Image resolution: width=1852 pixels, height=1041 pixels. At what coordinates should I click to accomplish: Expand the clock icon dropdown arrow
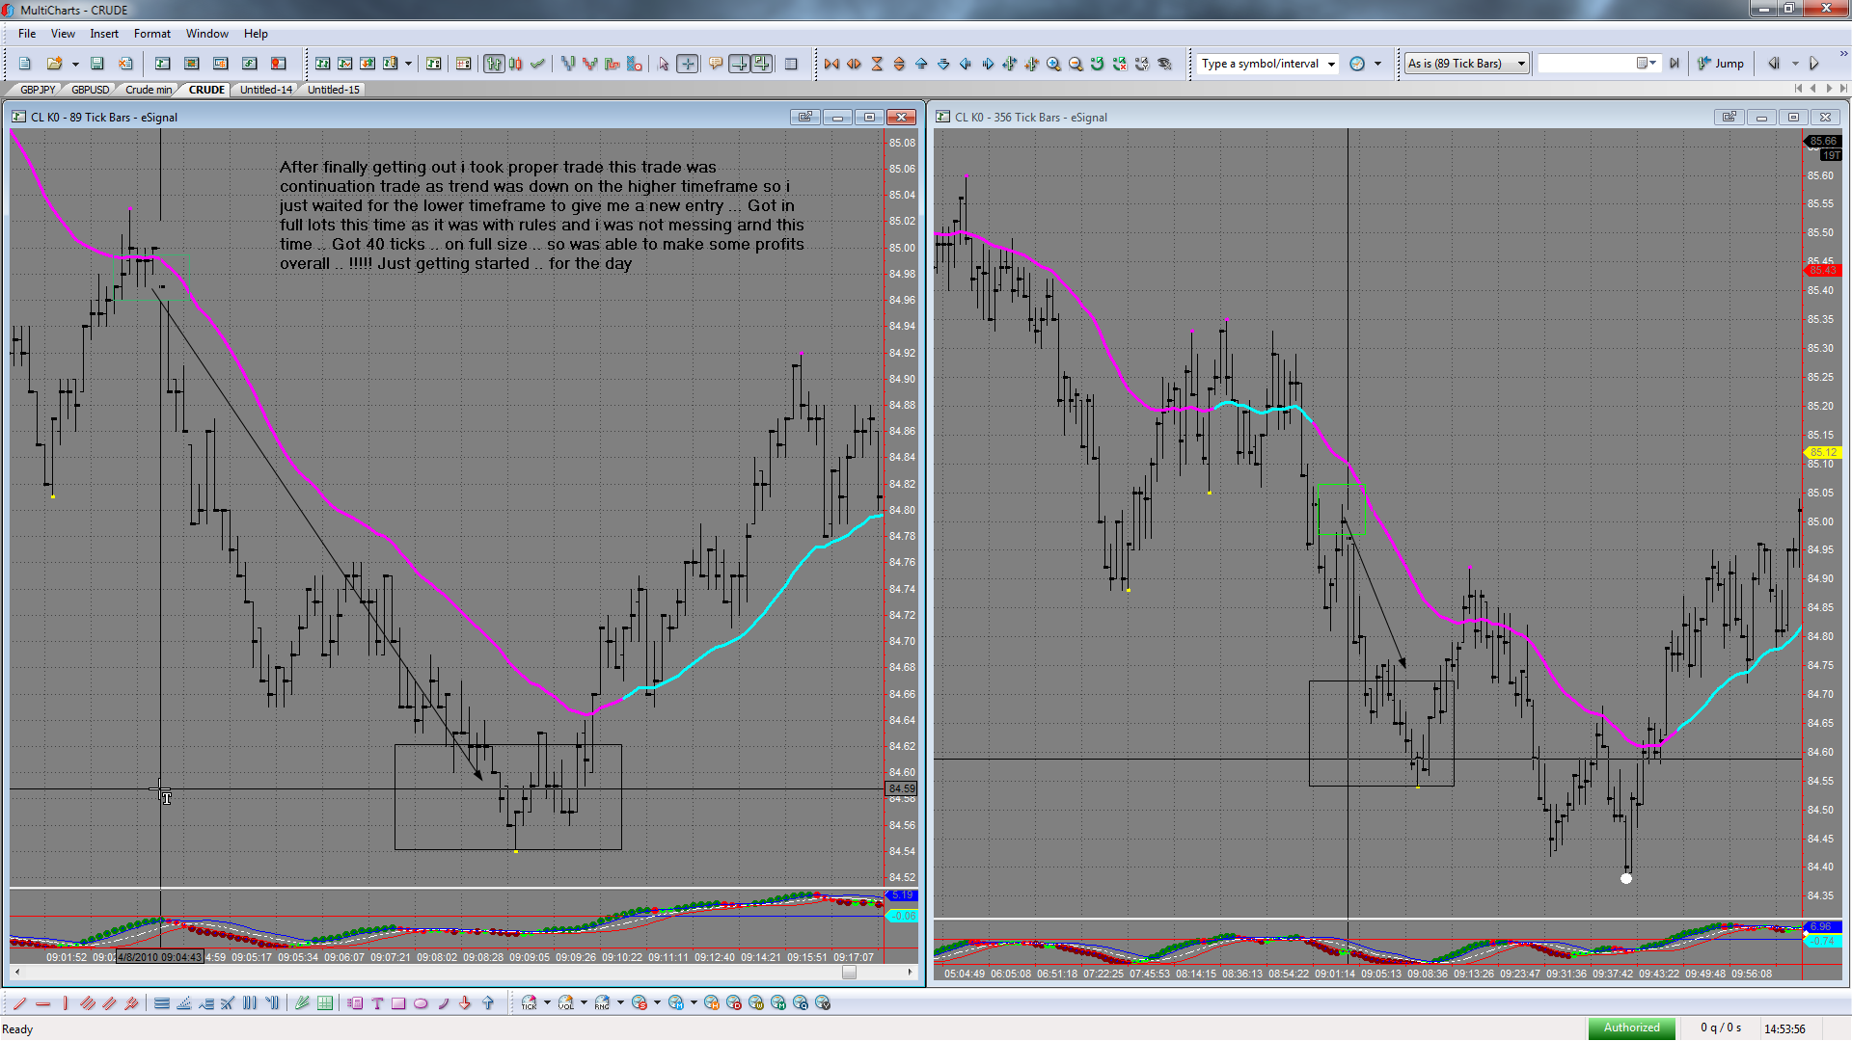pyautogui.click(x=1377, y=64)
